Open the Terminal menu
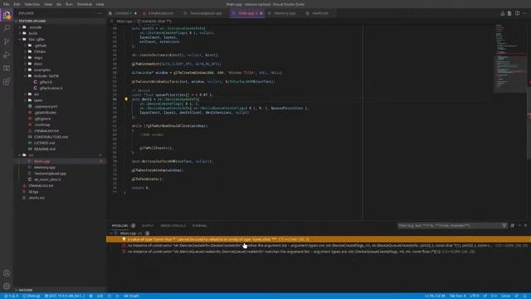 pyautogui.click(x=85, y=4)
